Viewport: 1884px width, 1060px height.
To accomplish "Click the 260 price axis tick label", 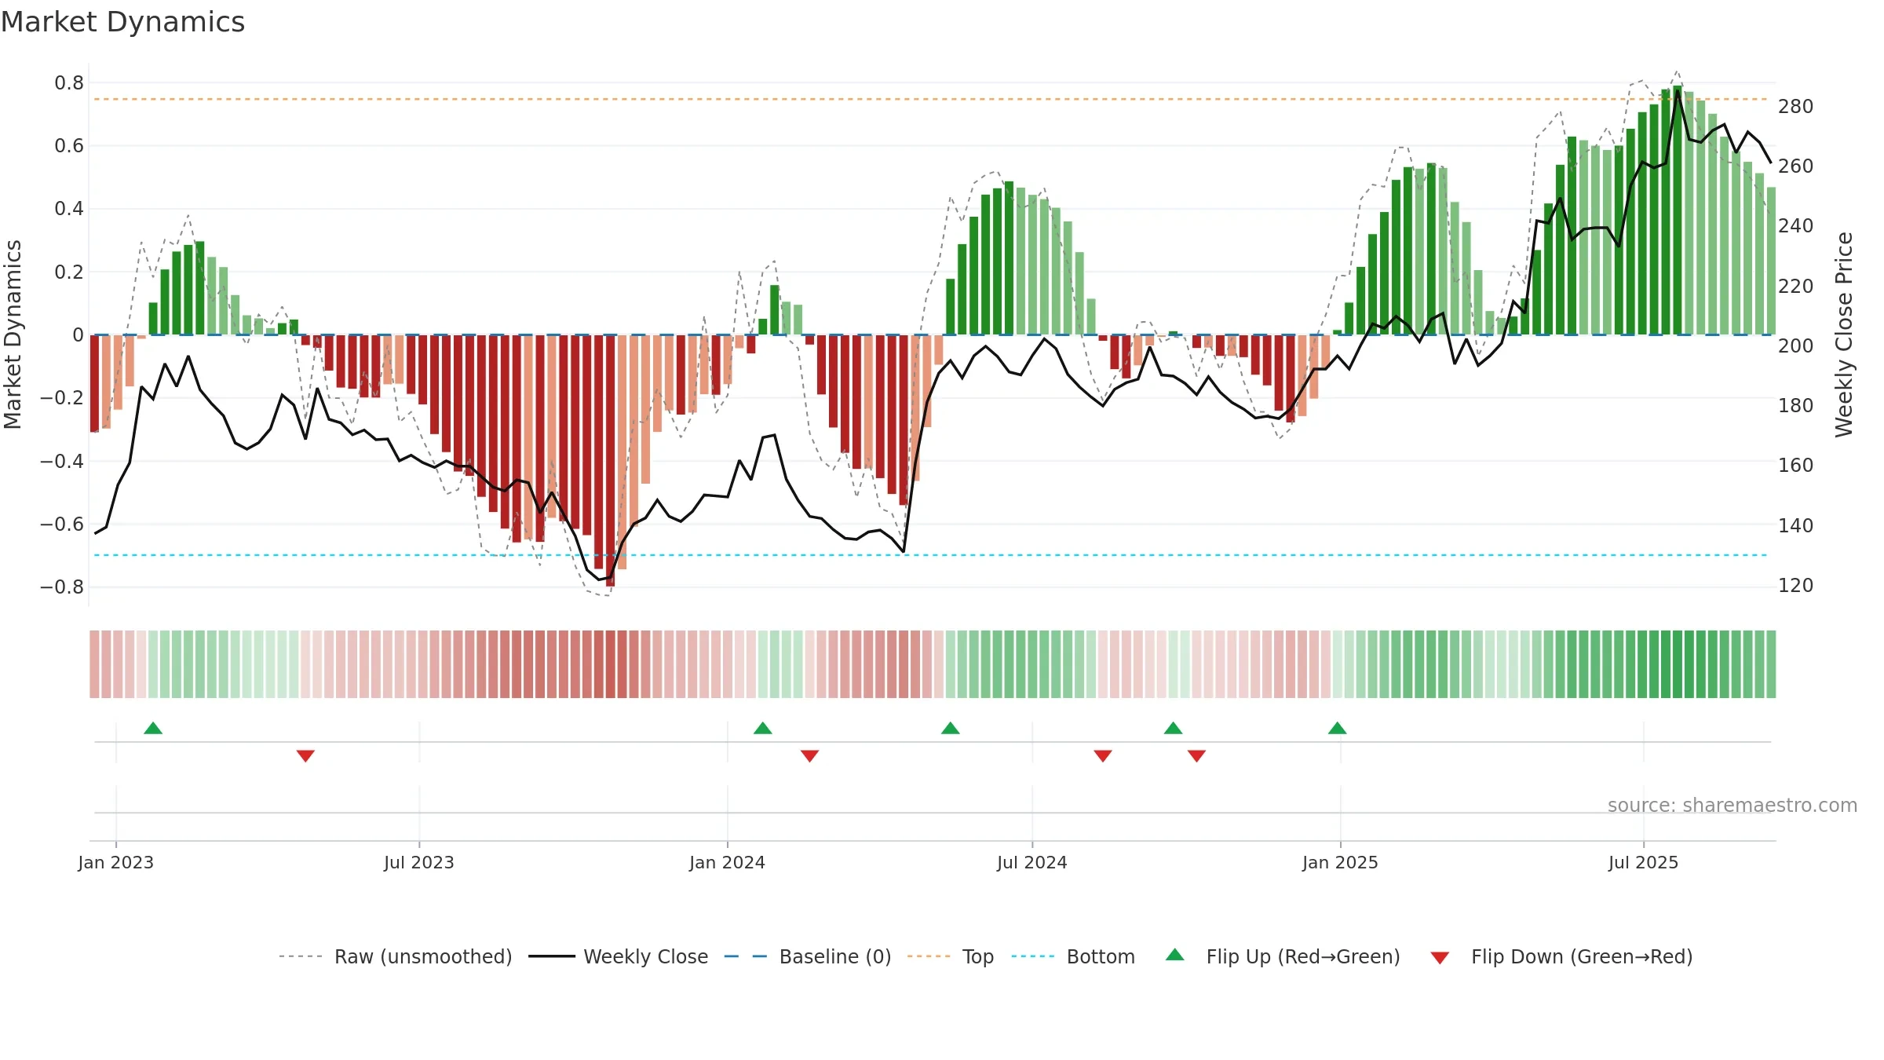I will point(1796,166).
